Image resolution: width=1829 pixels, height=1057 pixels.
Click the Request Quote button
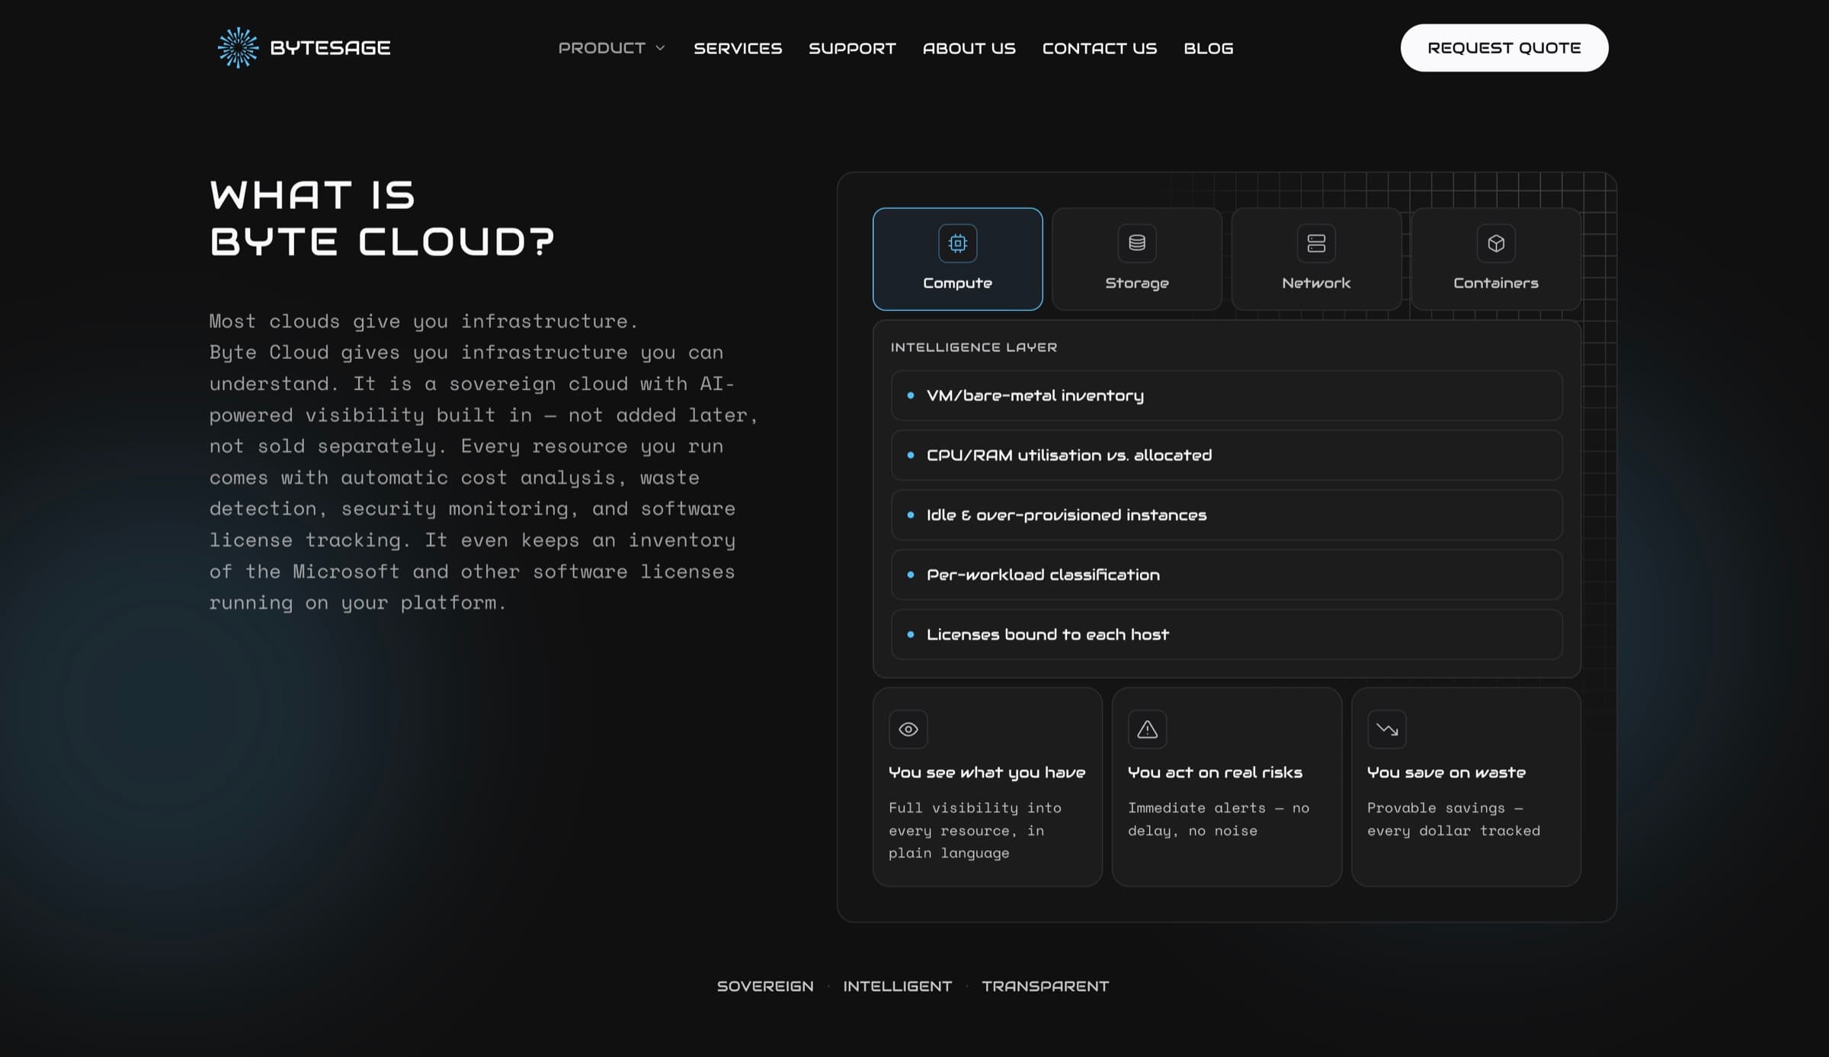(x=1504, y=48)
